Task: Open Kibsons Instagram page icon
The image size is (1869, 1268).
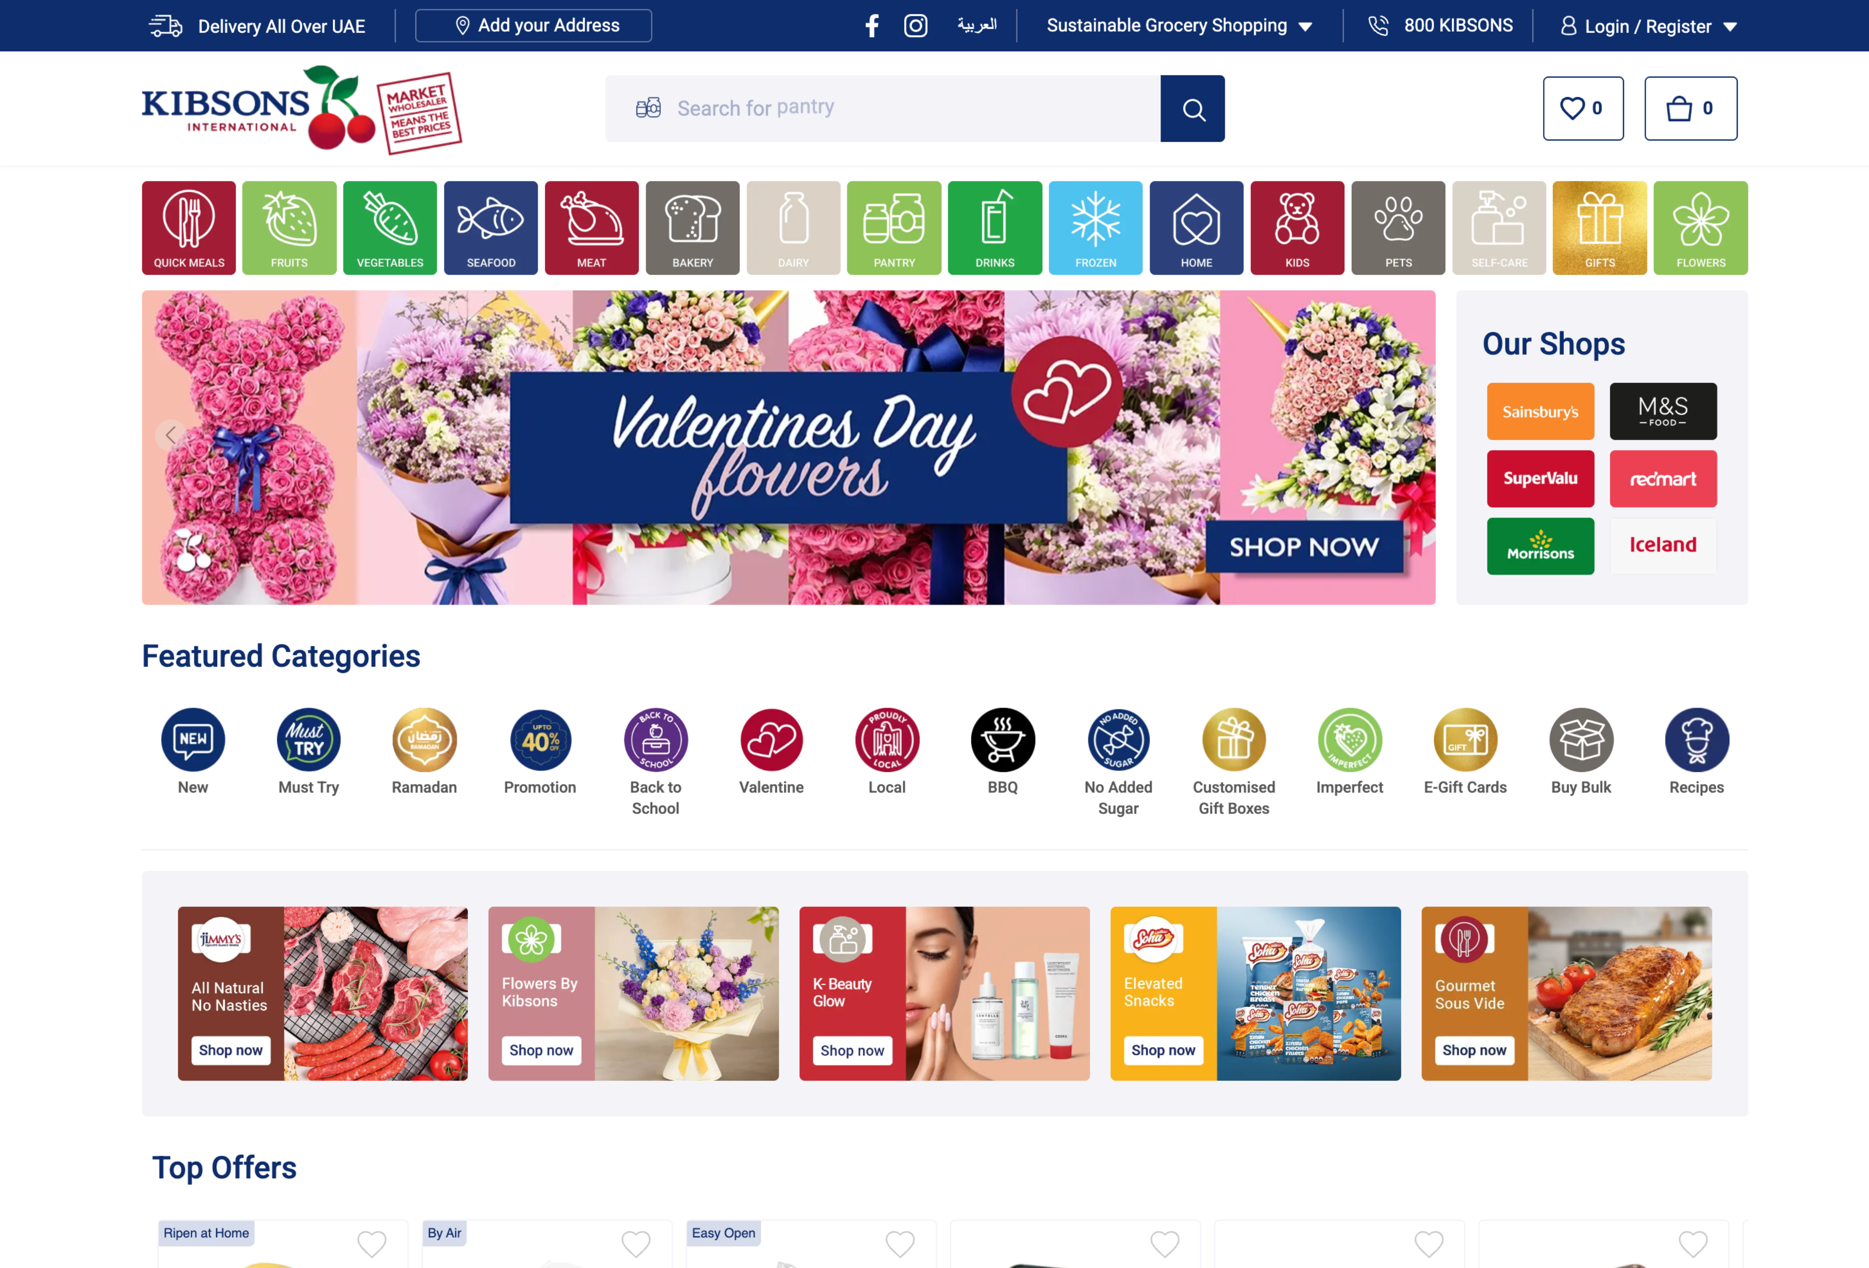Action: [915, 26]
